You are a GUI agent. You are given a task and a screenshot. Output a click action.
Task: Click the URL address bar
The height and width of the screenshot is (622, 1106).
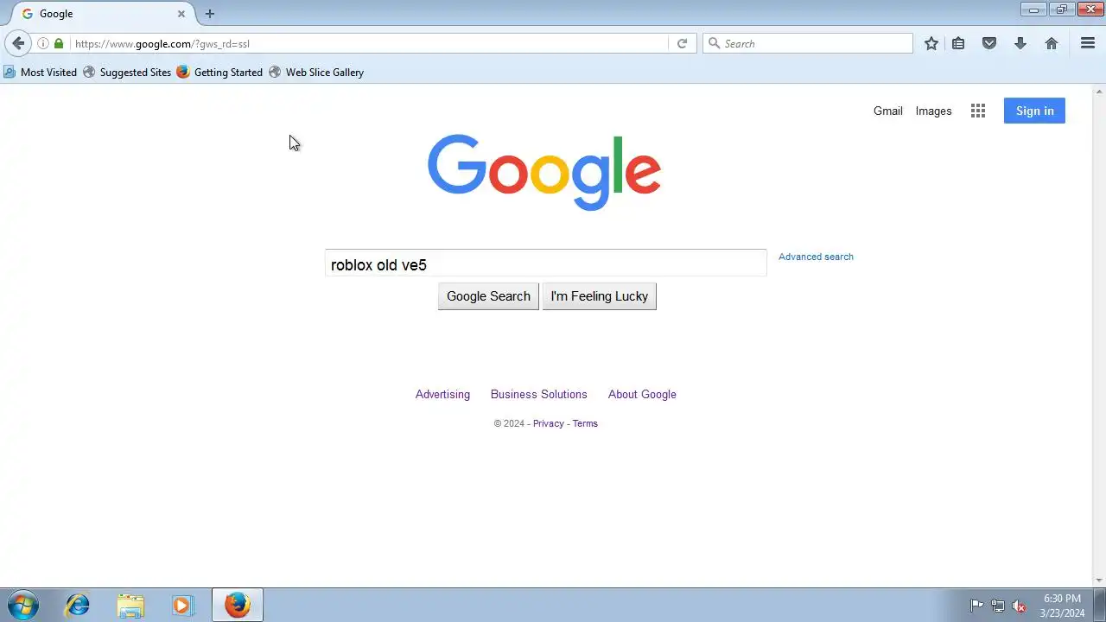[x=370, y=43]
